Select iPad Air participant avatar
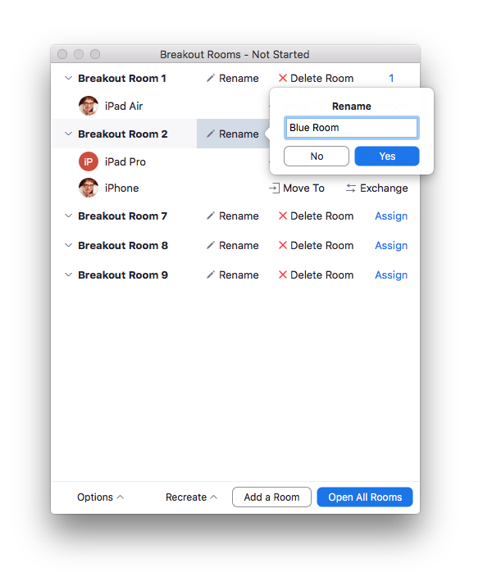 pyautogui.click(x=89, y=106)
